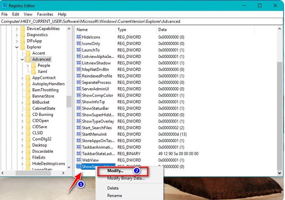Screen dimensions: 285x200
Task: Choose Modify Binary Data... option
Action: [x=126, y=178]
